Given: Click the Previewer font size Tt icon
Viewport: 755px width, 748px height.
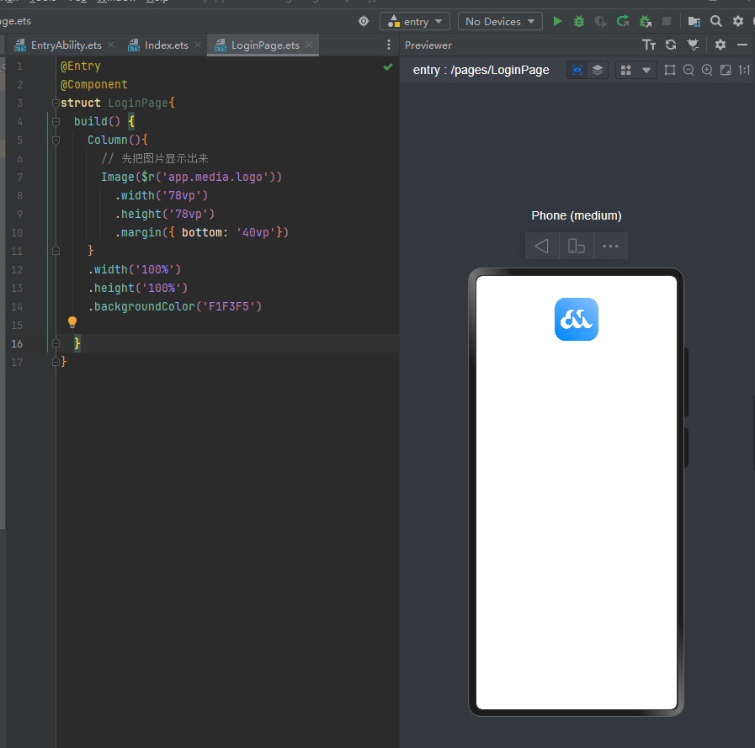Looking at the screenshot, I should pyautogui.click(x=649, y=45).
